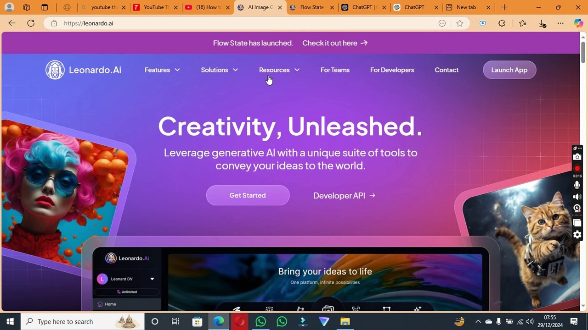
Task: Refresh the leonardo.ai page
Action: coord(31,23)
